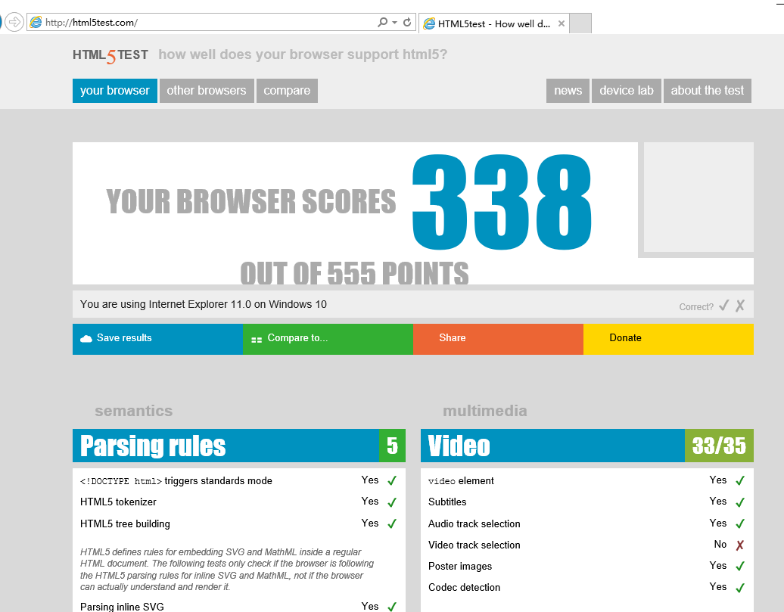784x612 pixels.
Task: Click the 'Subtitles' row text
Action: pos(447,502)
